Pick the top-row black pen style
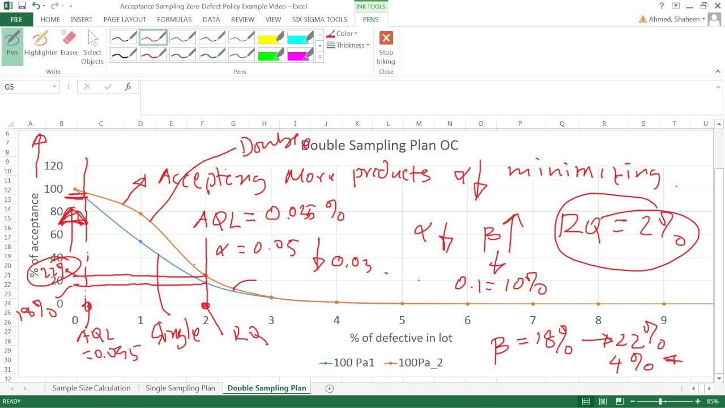Viewport: 725px width, 408px height. [x=123, y=38]
